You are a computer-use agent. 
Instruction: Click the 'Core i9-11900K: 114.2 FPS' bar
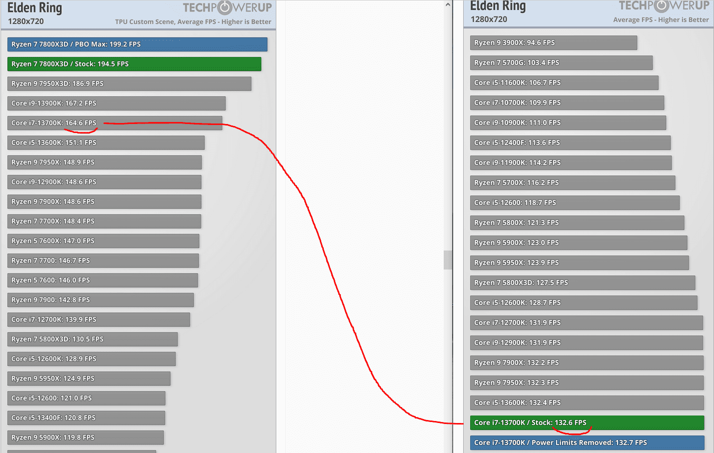click(571, 162)
